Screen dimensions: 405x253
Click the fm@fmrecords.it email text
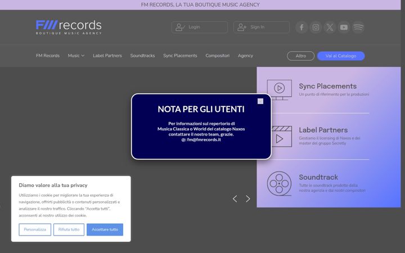pos(204,139)
